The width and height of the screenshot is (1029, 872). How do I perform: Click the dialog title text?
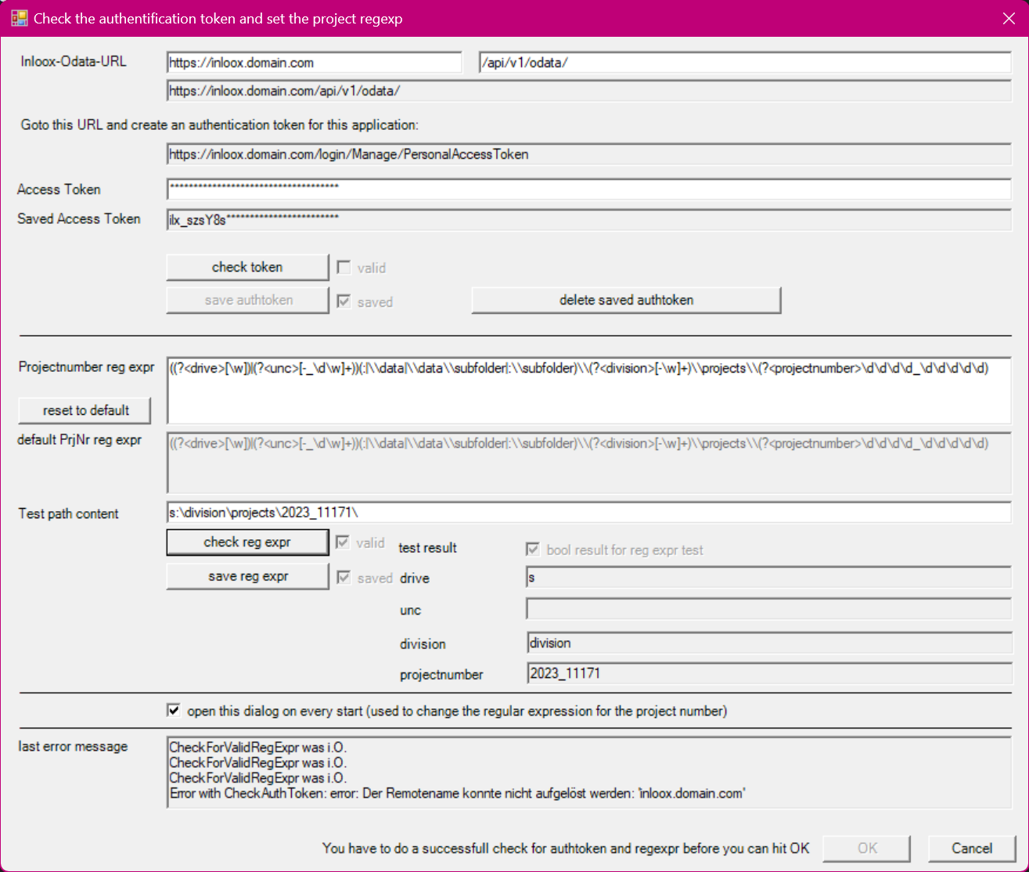[218, 19]
